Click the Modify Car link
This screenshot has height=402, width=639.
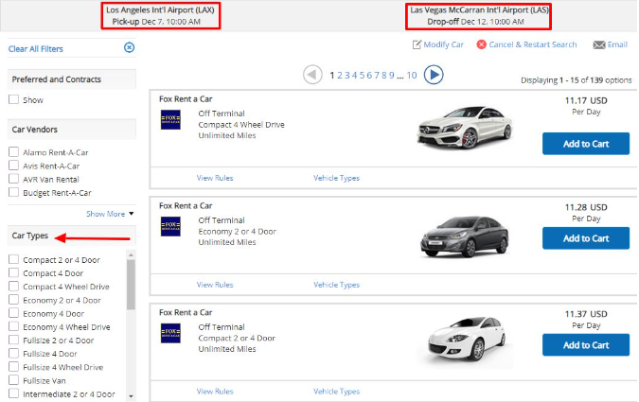click(x=443, y=44)
